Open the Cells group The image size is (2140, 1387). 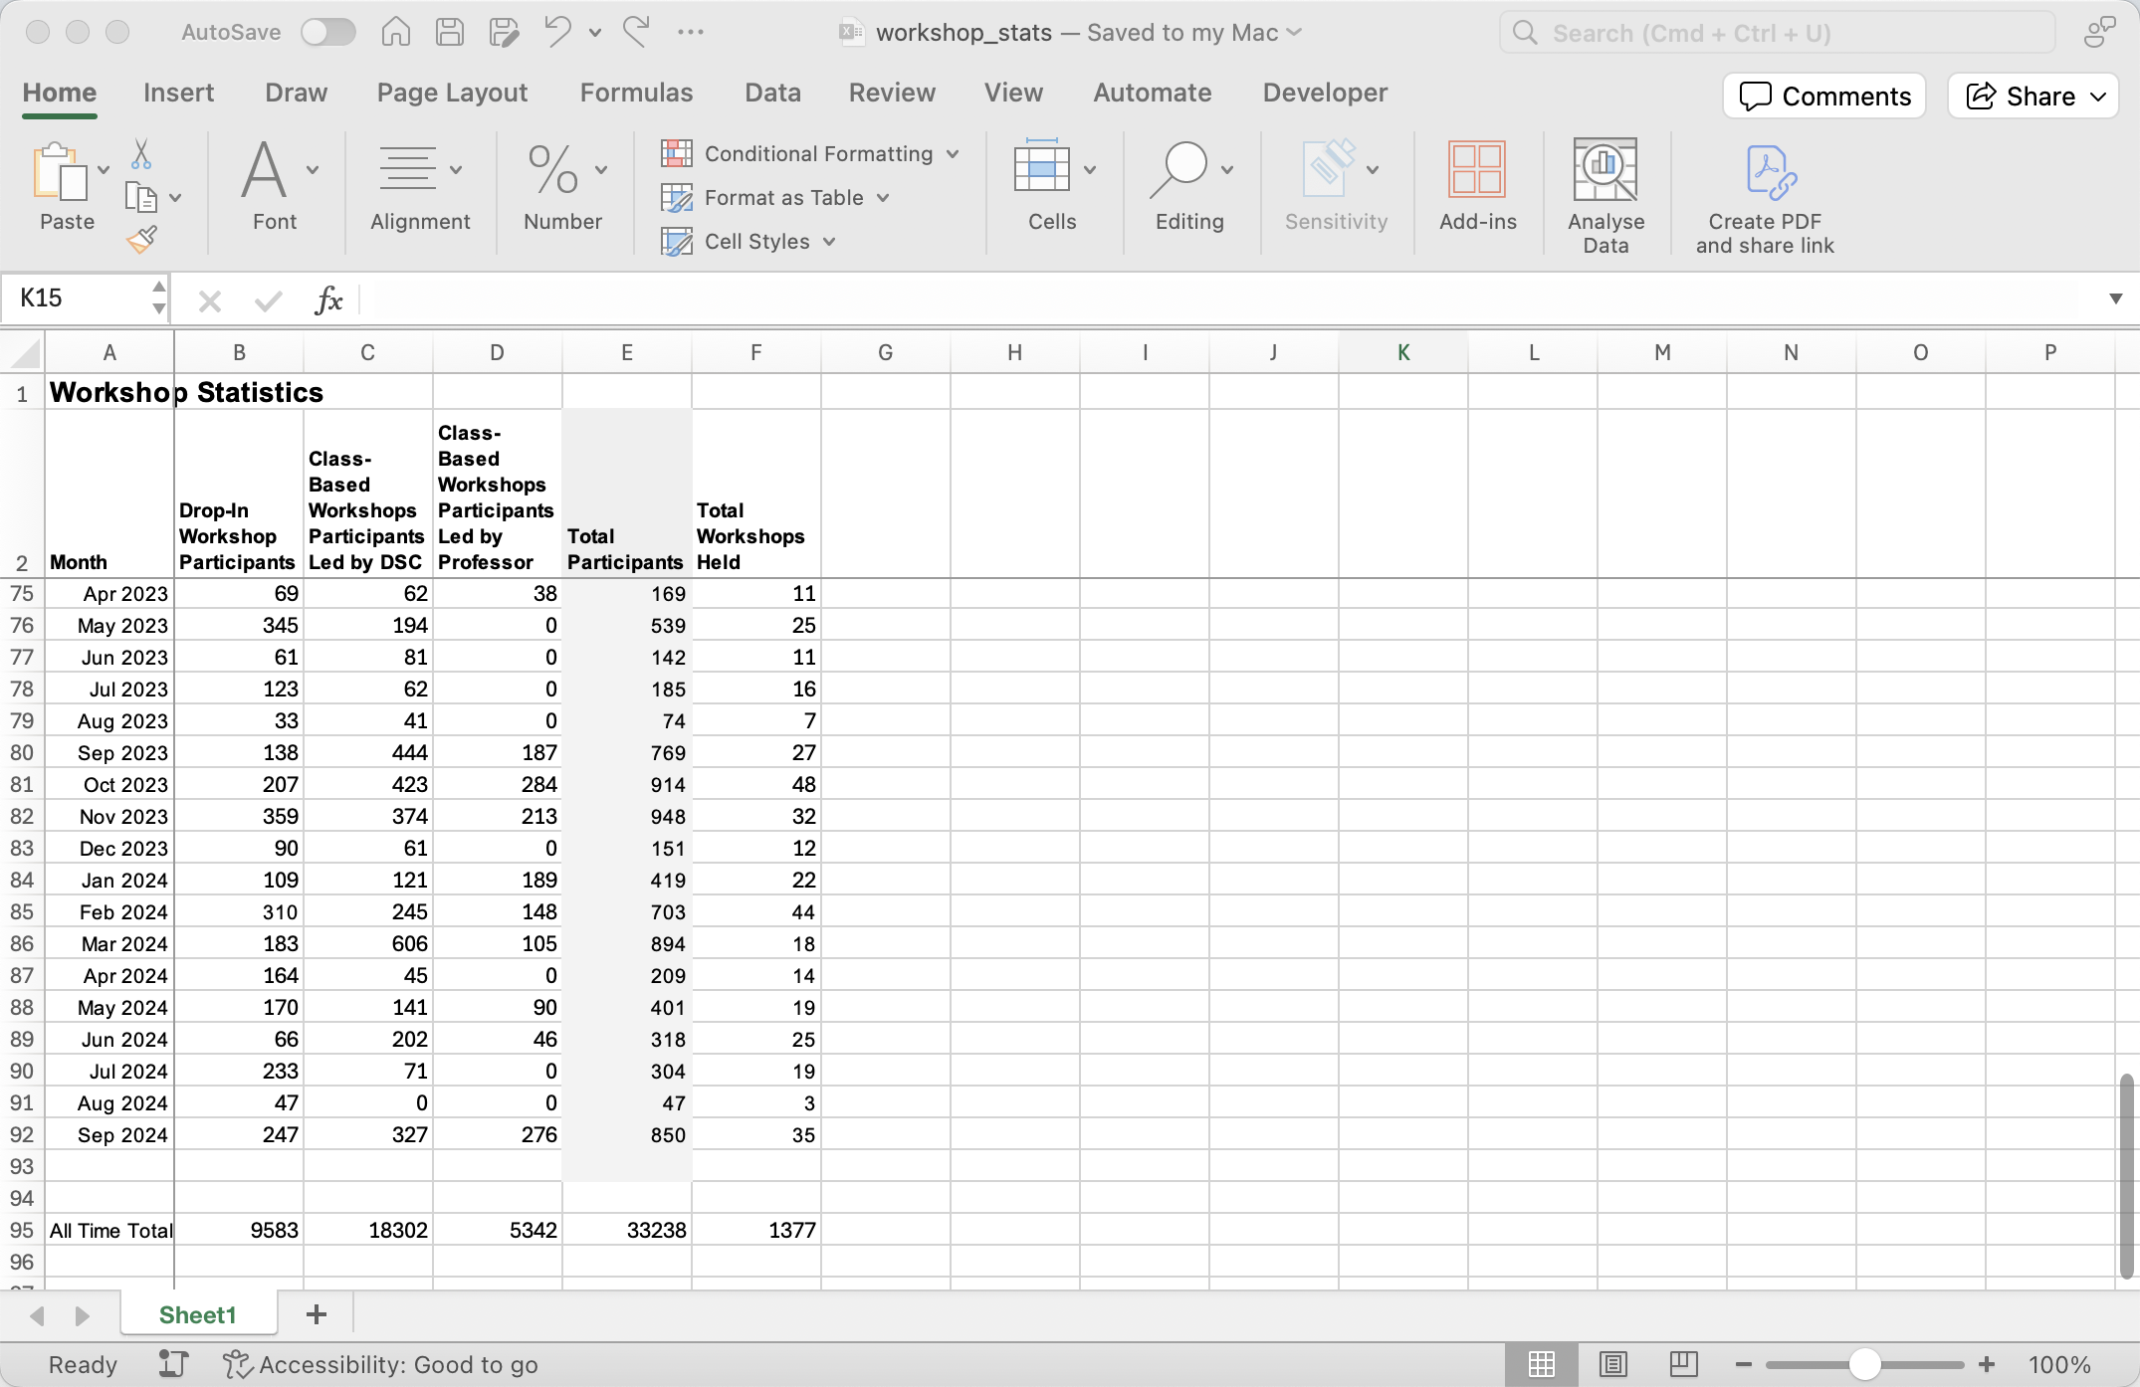pyautogui.click(x=1052, y=186)
